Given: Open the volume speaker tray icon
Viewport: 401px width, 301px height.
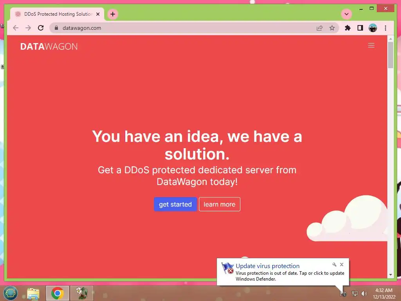Looking at the screenshot, I should tap(364, 294).
